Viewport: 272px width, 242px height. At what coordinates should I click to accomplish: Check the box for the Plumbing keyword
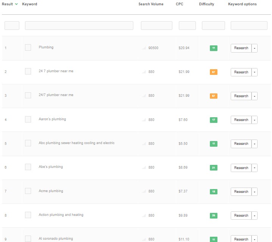28,48
